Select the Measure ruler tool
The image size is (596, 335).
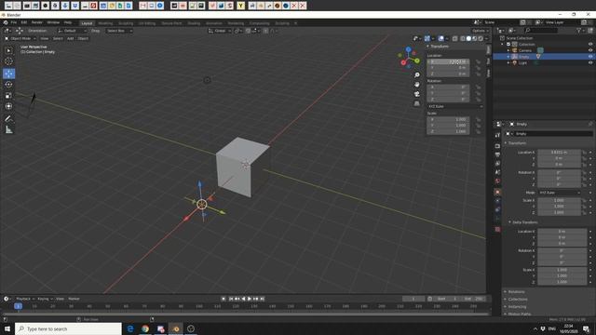8,130
